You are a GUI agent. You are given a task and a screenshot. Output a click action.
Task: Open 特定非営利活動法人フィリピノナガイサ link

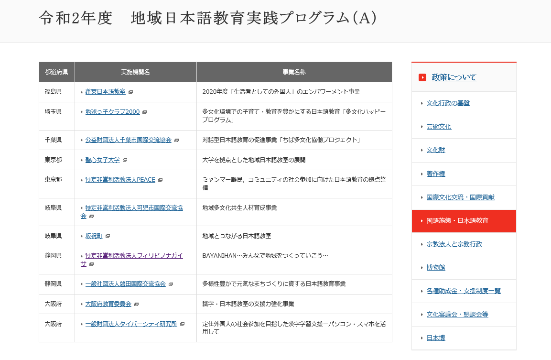click(x=134, y=256)
